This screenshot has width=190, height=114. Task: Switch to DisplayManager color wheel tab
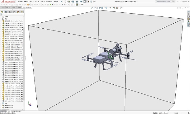(18, 12)
